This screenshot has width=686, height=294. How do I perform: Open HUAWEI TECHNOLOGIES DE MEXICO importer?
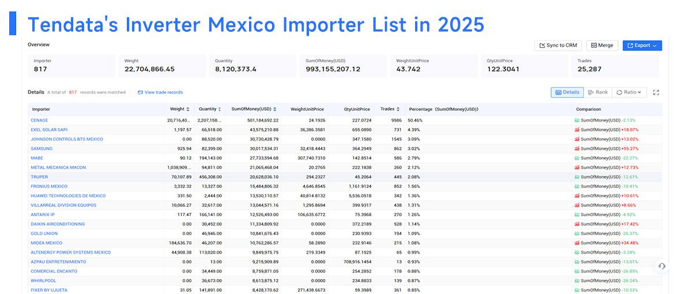68,196
